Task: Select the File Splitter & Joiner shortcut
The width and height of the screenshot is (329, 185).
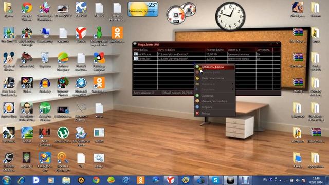Action: 81,137
